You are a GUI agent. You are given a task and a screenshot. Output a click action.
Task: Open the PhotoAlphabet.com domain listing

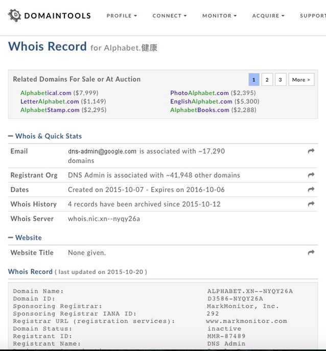tap(199, 93)
